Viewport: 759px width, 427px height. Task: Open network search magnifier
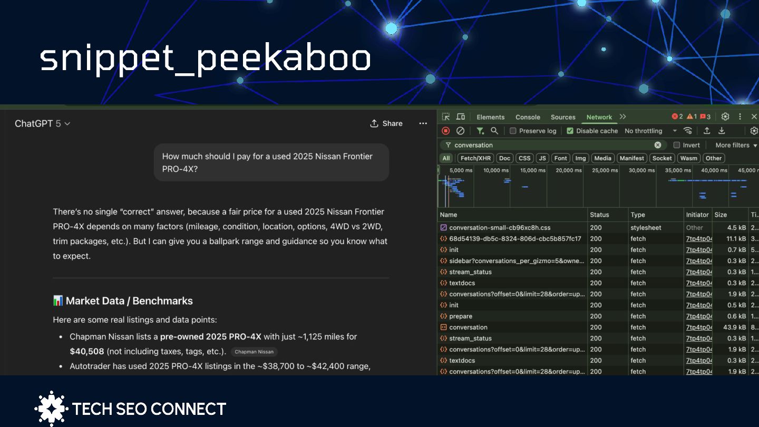click(494, 131)
